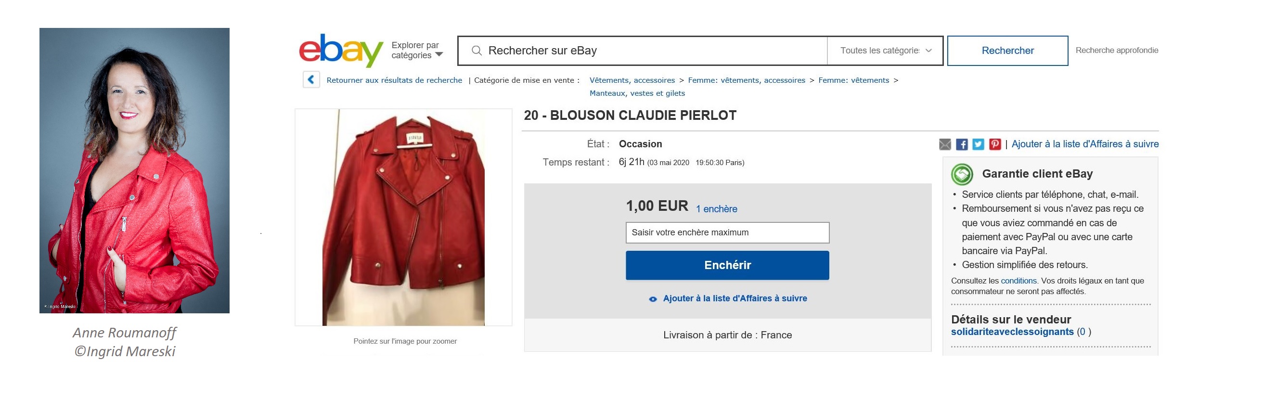Open the 1 enchère bid history link
This screenshot has width=1263, height=412.
point(716,209)
